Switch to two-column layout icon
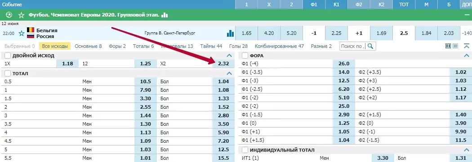Screen dimensions: 472x162 coord(448,46)
